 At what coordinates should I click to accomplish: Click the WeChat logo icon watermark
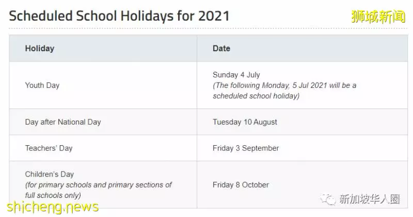328,199
